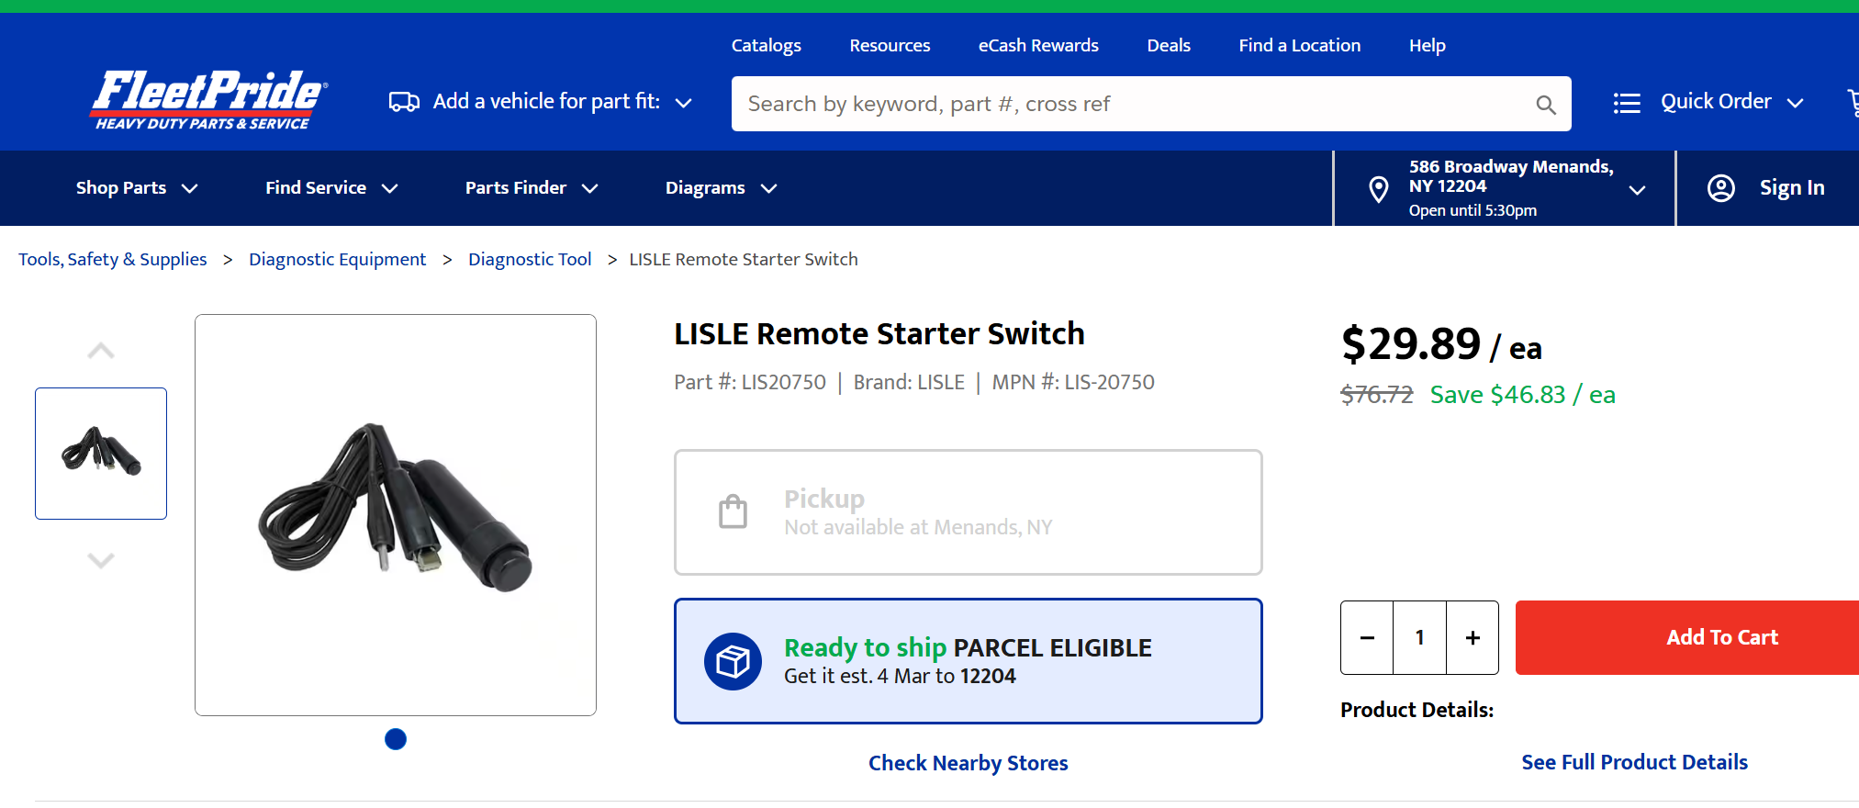The image size is (1859, 808).
Task: Click the $29.89 price text
Action: pos(1411,344)
